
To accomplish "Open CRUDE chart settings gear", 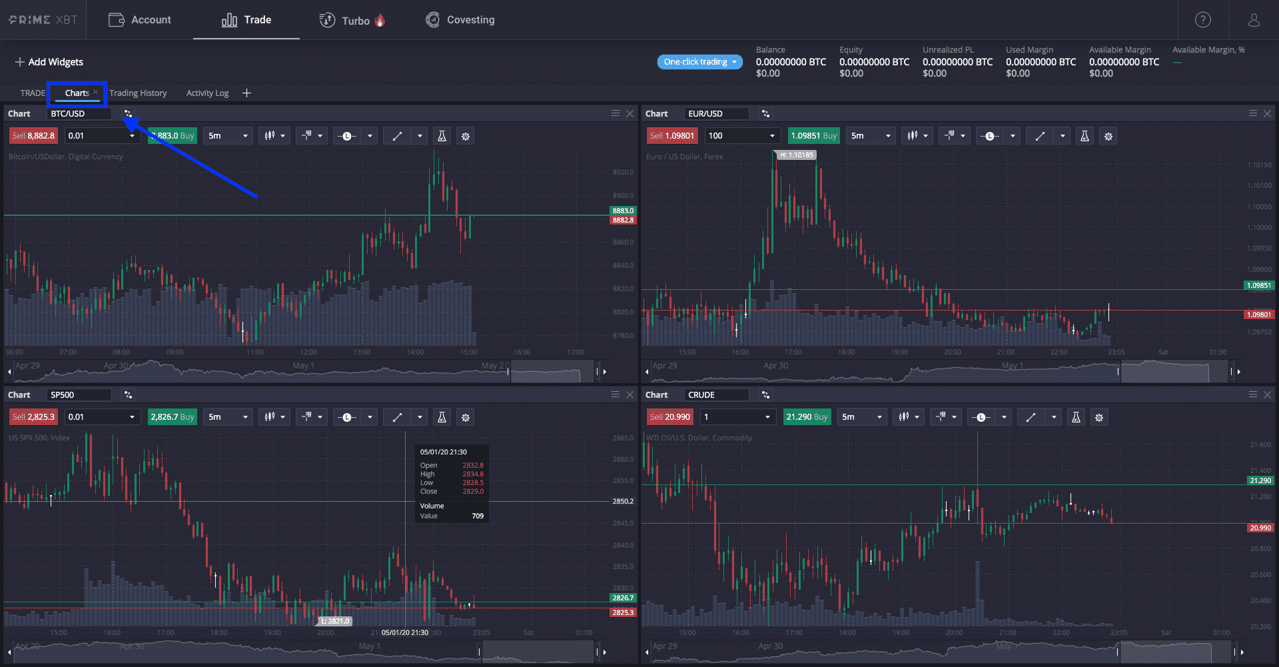I will (1099, 417).
